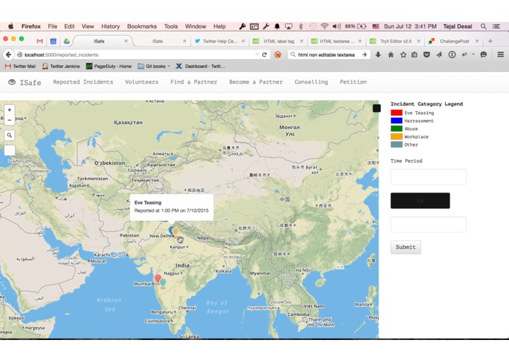Click the blue marker near New Delhi
Image resolution: width=509 pixels, height=362 pixels.
pos(171,230)
